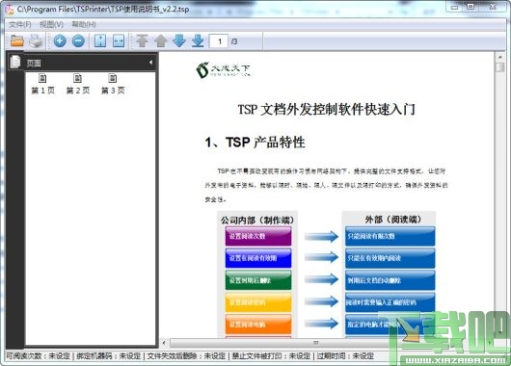
Task: Open the 文件(F) menu
Action: tap(20, 24)
